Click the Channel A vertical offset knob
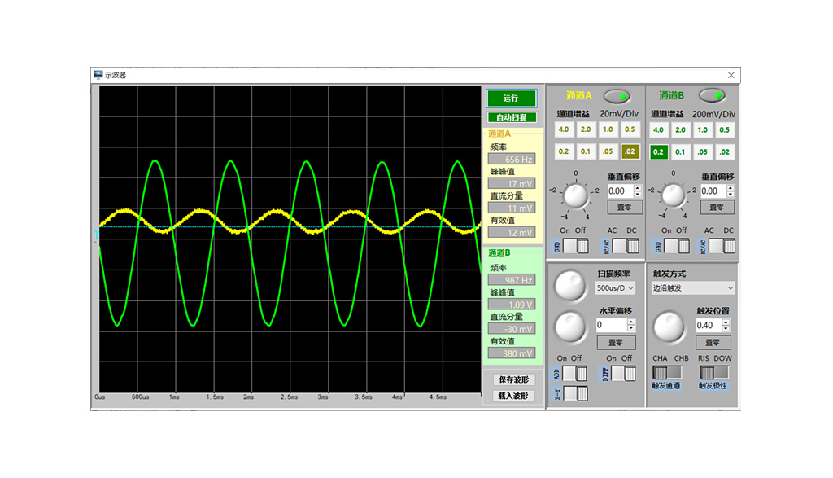The image size is (833, 478). tap(575, 195)
